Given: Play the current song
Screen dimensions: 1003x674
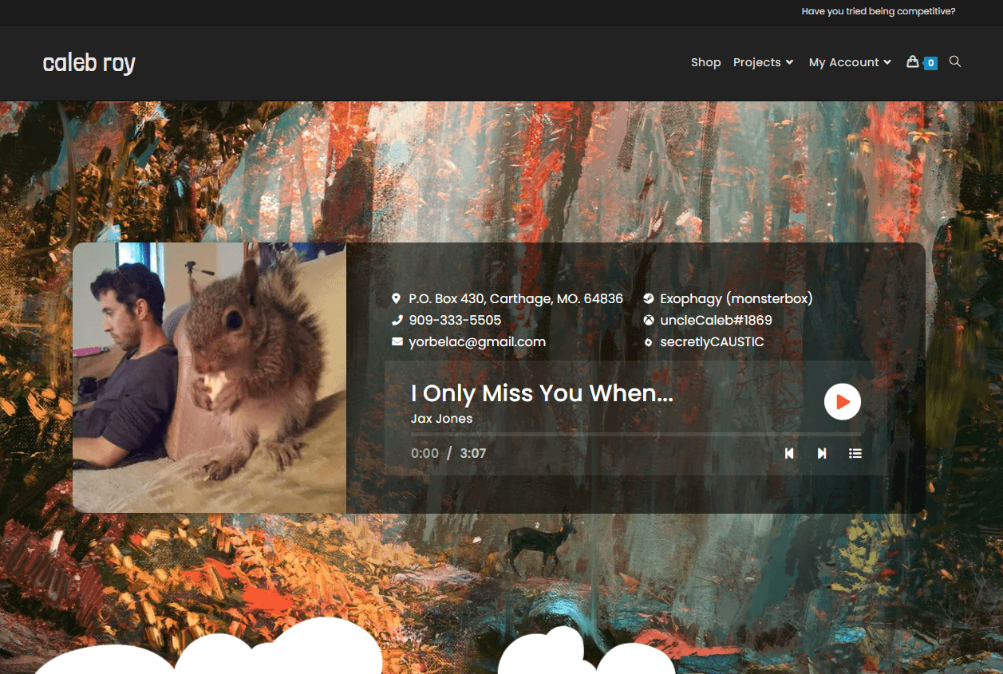Looking at the screenshot, I should tap(843, 401).
